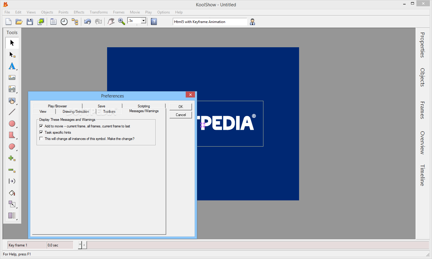Viewport: 432px width, 259px height.
Task: Click the Html5 with Keyframe Animation field
Action: click(210, 22)
